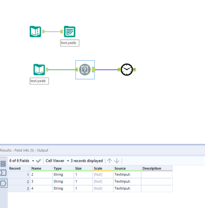Click the Text Input tool output anchor

44,32
